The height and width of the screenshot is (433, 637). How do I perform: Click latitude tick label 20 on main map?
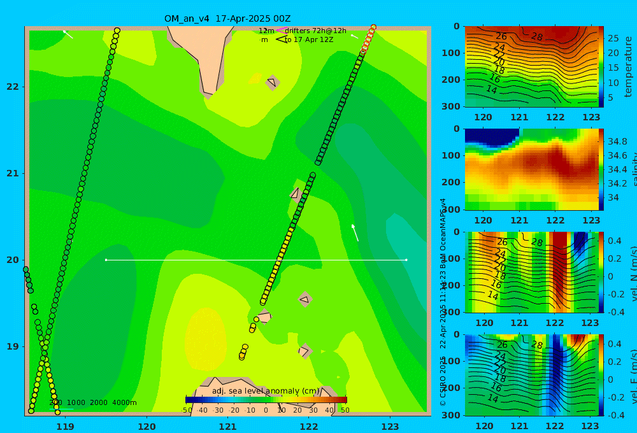point(13,260)
